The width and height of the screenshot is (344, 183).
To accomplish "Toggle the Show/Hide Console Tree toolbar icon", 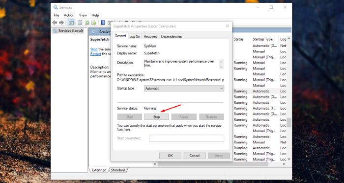I will click(71, 23).
